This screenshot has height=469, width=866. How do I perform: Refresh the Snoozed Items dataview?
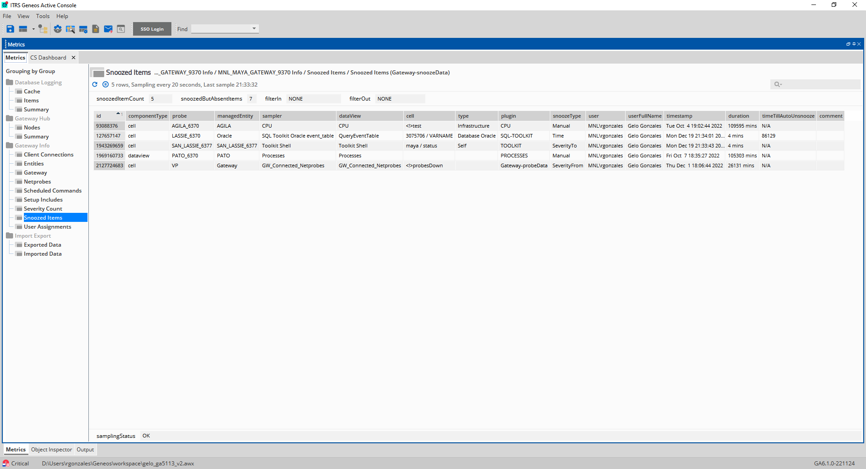(x=94, y=84)
